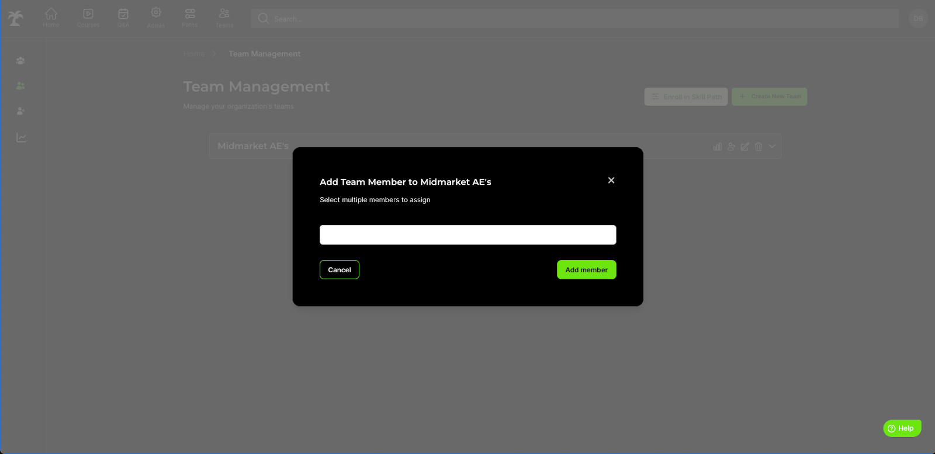This screenshot has width=935, height=454.
Task: Open Paths in top navigation
Action: pos(190,18)
